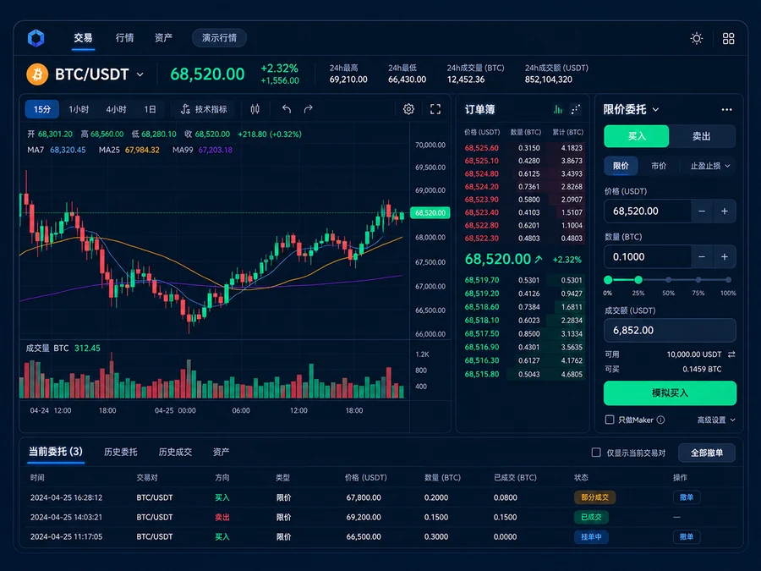Click the 价格 (USDT) input field

[x=648, y=211]
